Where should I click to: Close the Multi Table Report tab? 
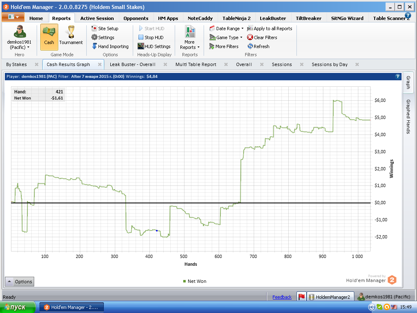[x=226, y=64]
